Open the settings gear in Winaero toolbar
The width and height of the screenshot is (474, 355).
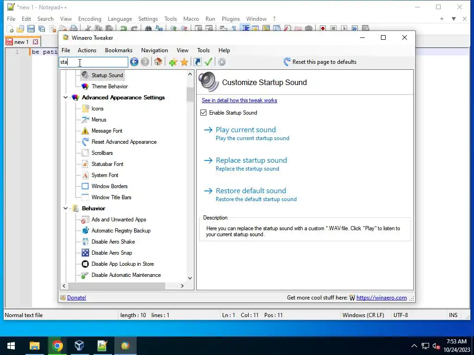click(x=222, y=62)
